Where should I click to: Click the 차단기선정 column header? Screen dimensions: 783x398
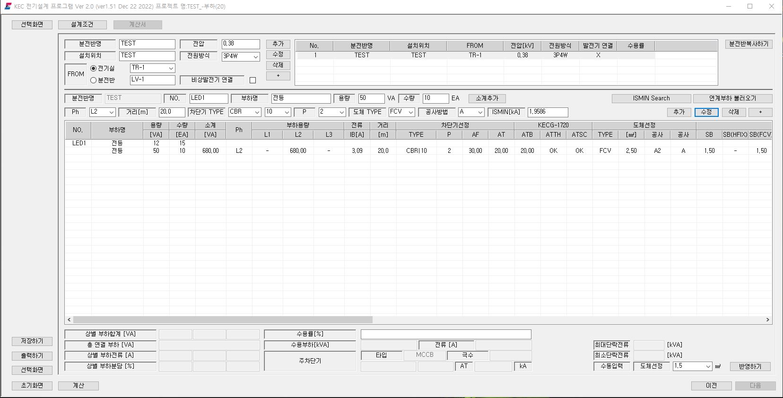pos(455,125)
